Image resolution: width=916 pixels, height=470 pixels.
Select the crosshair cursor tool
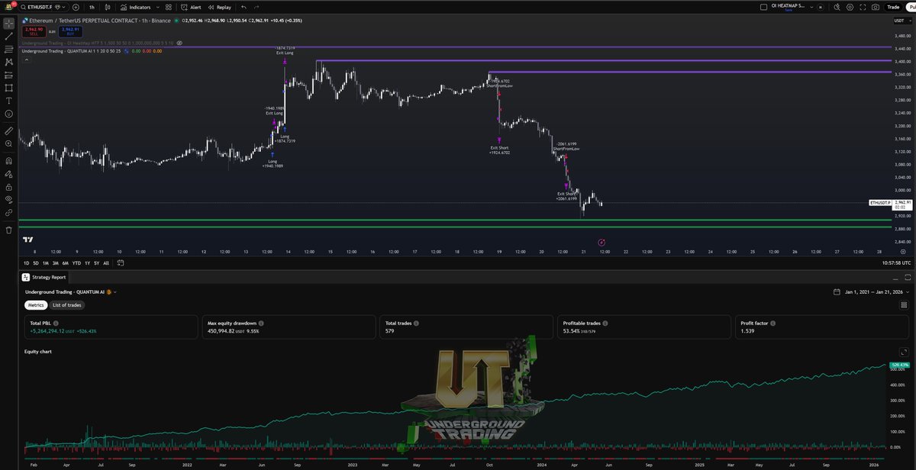(x=8, y=23)
